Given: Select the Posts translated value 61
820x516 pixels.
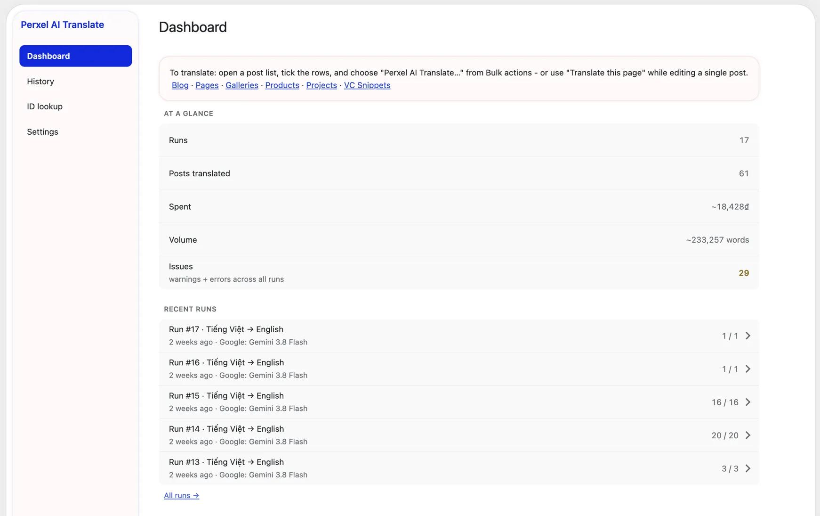Looking at the screenshot, I should (x=744, y=173).
